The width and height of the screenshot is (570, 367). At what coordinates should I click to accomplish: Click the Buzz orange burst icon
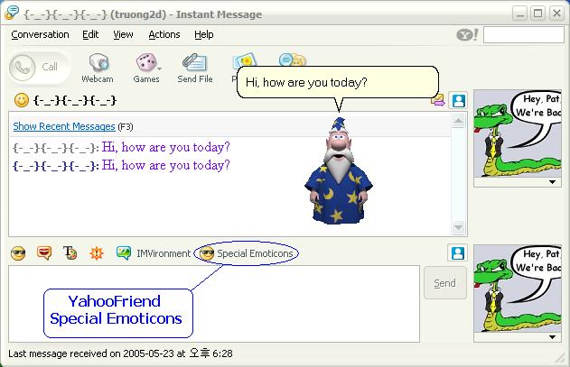point(97,253)
